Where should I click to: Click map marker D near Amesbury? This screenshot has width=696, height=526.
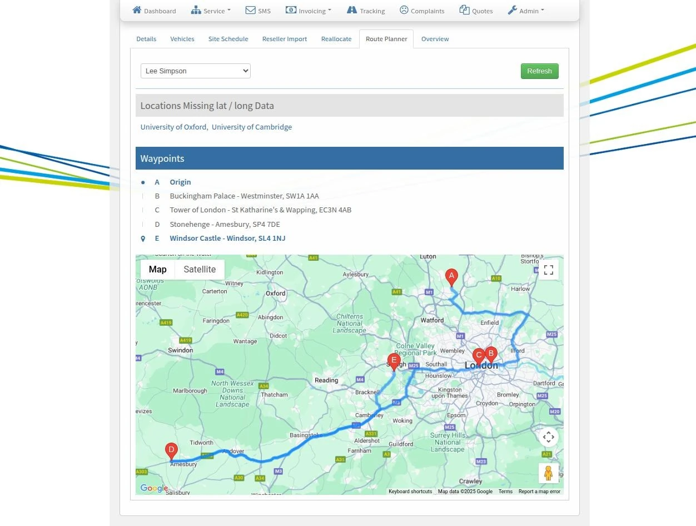tap(172, 451)
